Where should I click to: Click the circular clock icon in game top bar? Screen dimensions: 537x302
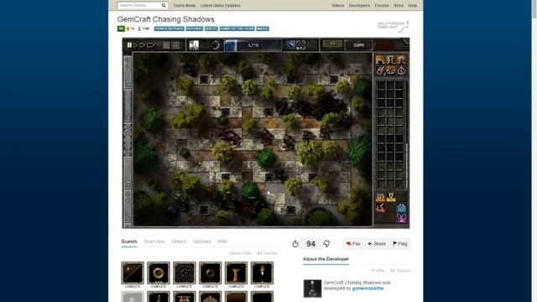coord(215,45)
